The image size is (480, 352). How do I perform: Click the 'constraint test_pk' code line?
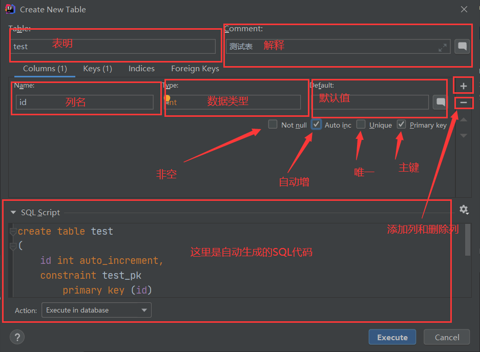click(91, 275)
